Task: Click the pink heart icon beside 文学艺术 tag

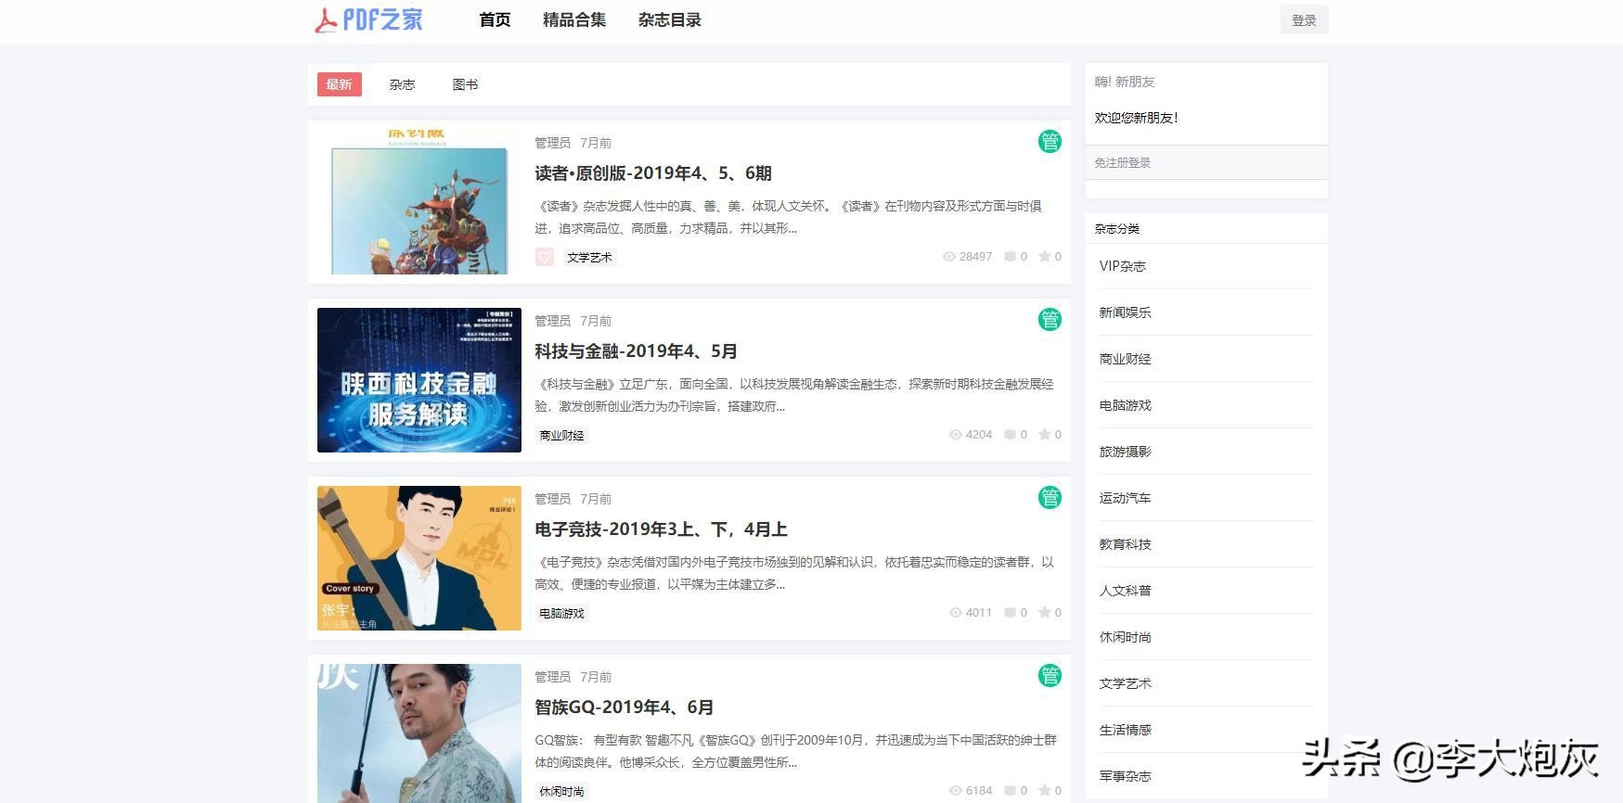Action: (545, 257)
